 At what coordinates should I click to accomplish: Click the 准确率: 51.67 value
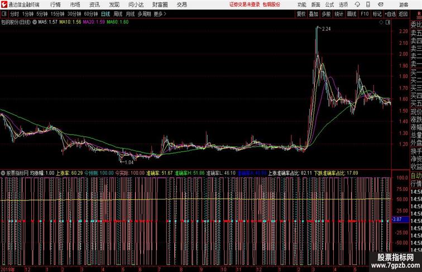159,173
